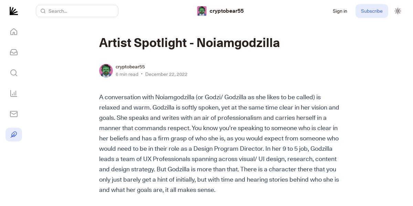Screen dimensions: 413x206
Task: Open the bar chart analytics icon
Action: click(14, 93)
